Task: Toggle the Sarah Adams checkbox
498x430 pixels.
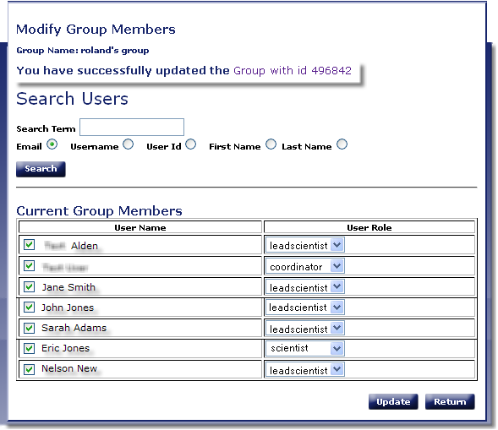Action: point(30,328)
